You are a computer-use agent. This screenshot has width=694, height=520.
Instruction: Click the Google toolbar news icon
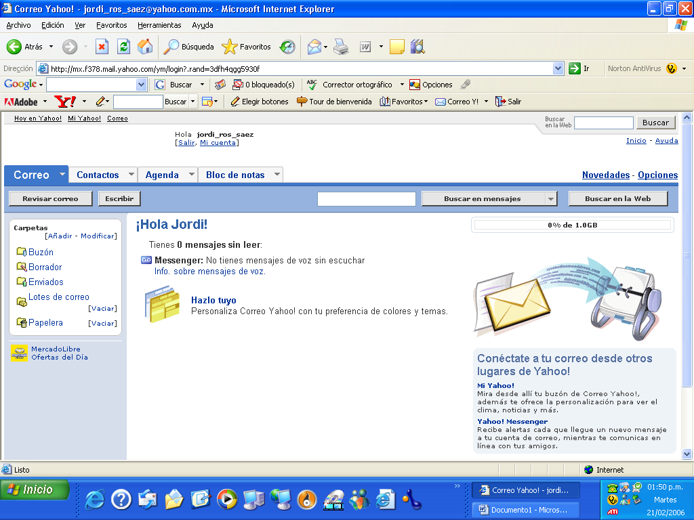click(220, 85)
